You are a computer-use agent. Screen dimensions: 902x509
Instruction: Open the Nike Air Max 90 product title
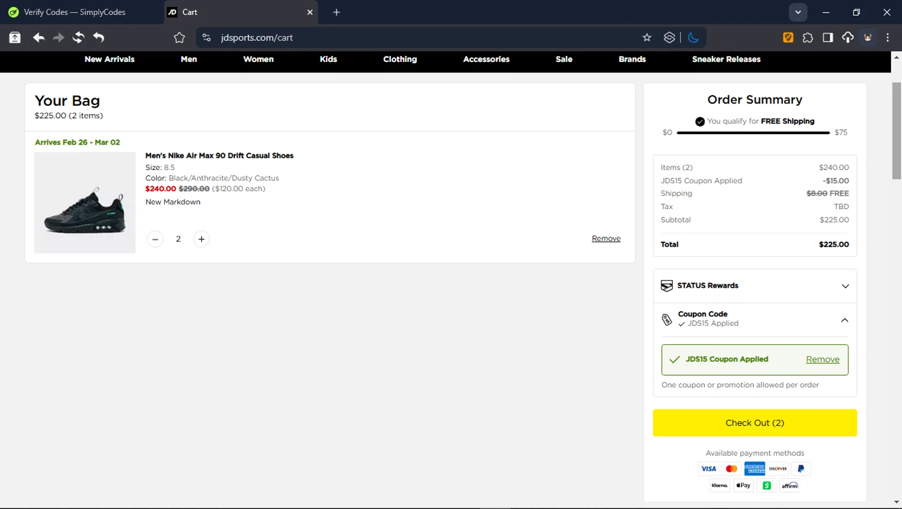pyautogui.click(x=219, y=156)
